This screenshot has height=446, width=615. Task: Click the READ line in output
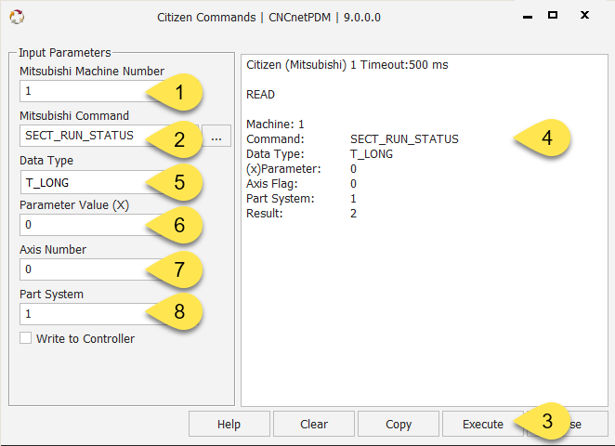(x=260, y=95)
